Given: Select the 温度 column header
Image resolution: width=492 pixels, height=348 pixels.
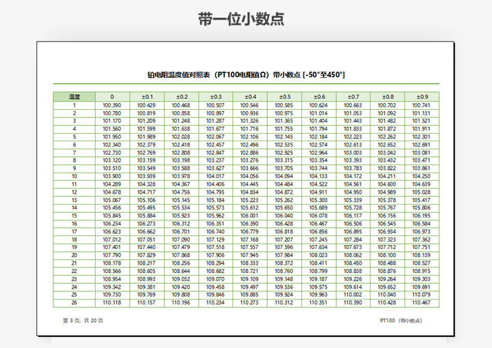Looking at the screenshot, I should point(74,97).
